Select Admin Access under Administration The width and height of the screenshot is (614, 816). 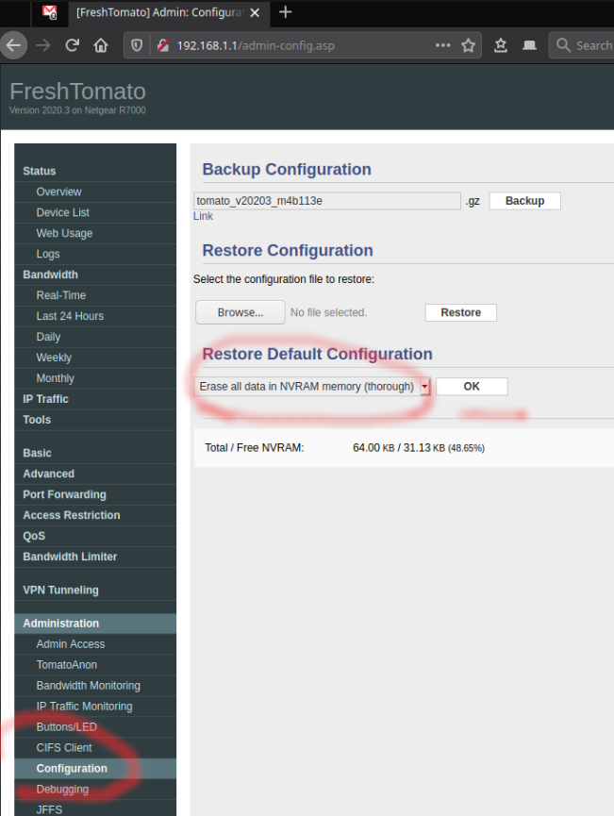(71, 644)
